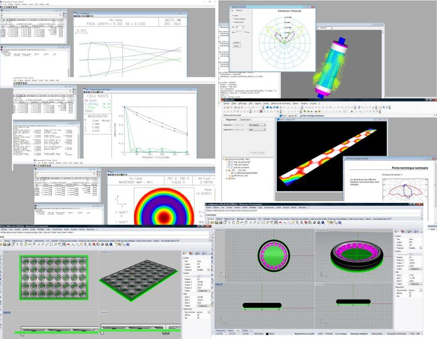Image resolution: width=437 pixels, height=339 pixels.
Task: Click Help globe icon in lens-array Rhino toolbar
Action: pyautogui.click(x=128, y=244)
